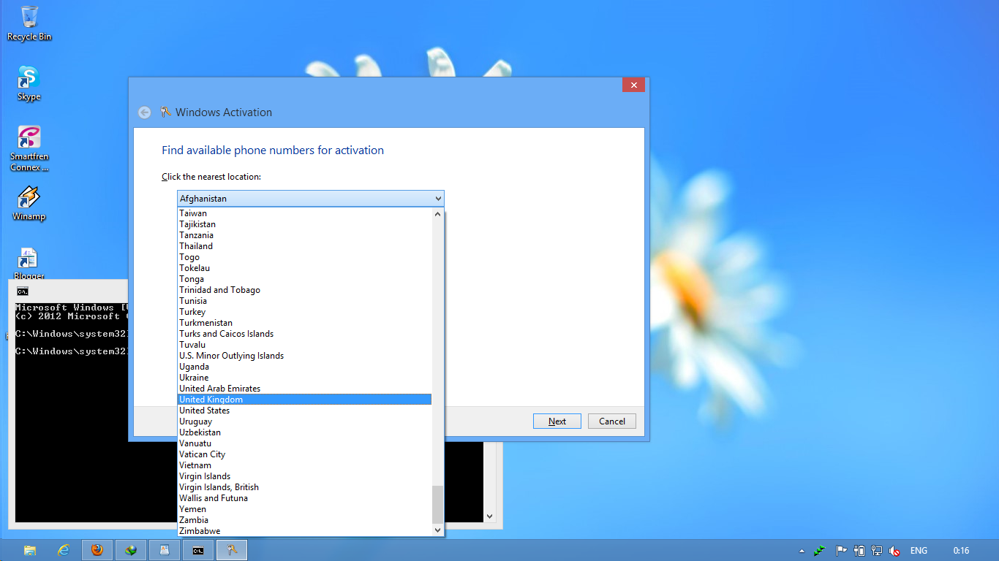Select Trinidad and Tobago
The height and width of the screenshot is (561, 999).
pyautogui.click(x=305, y=290)
